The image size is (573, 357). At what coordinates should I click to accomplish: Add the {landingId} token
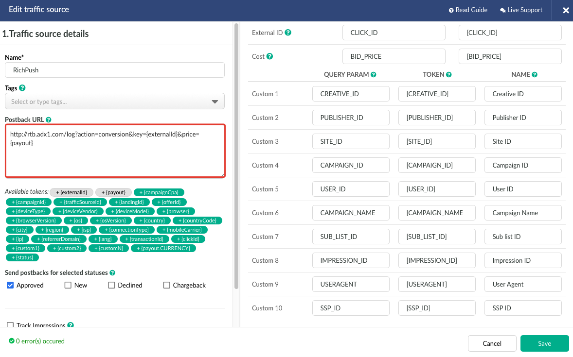[129, 202]
